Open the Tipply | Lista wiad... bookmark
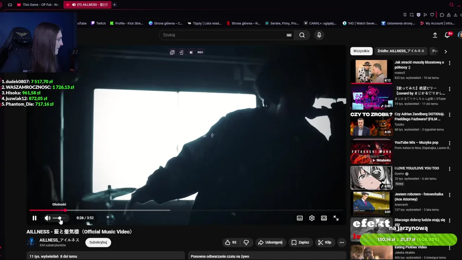Viewport: 462px width, 260px height. click(x=204, y=23)
